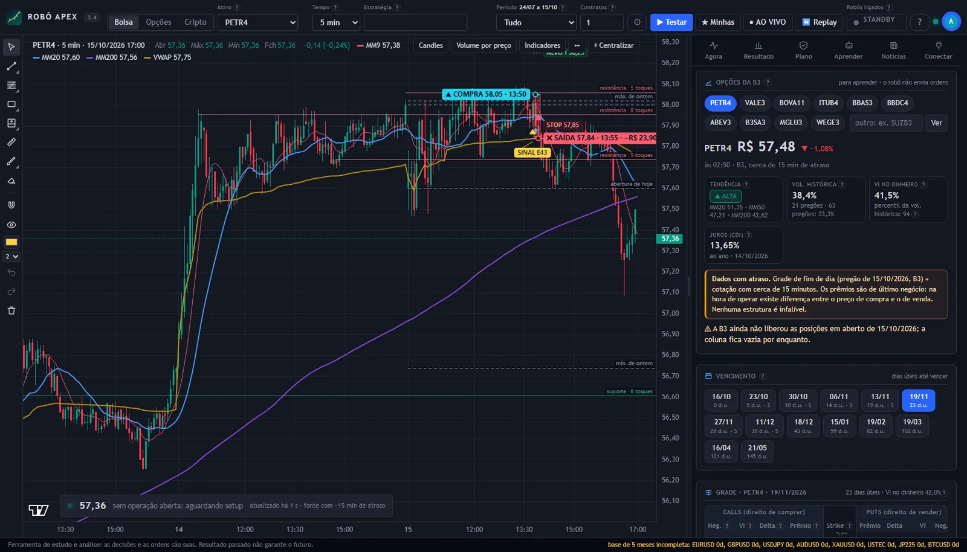Viewport: 967px width, 552px height.
Task: Open the yellow drawing color swatch
Action: [11, 242]
